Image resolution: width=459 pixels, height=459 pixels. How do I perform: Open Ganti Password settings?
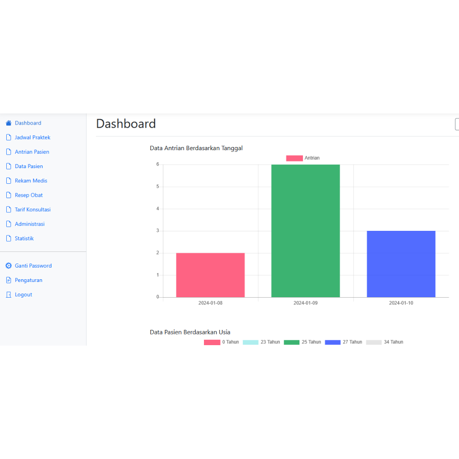pos(33,265)
